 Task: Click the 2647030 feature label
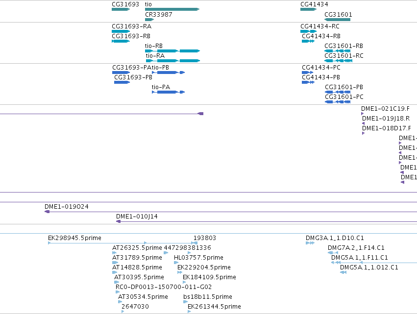click(x=135, y=307)
